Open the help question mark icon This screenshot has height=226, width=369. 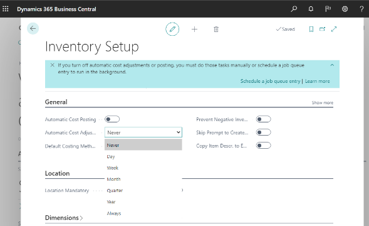[361, 9]
